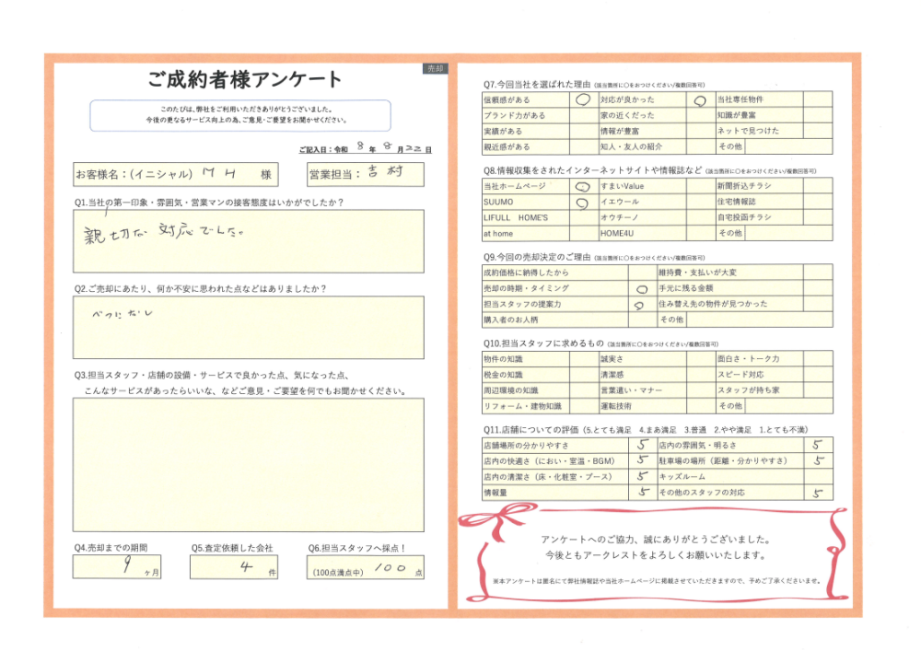
Task: Click the HOME4U cell
Action: click(x=643, y=234)
